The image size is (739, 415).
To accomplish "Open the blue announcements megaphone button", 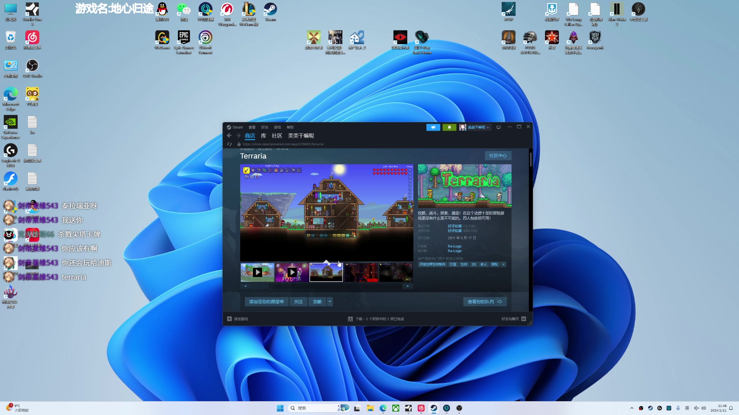I will click(x=433, y=127).
